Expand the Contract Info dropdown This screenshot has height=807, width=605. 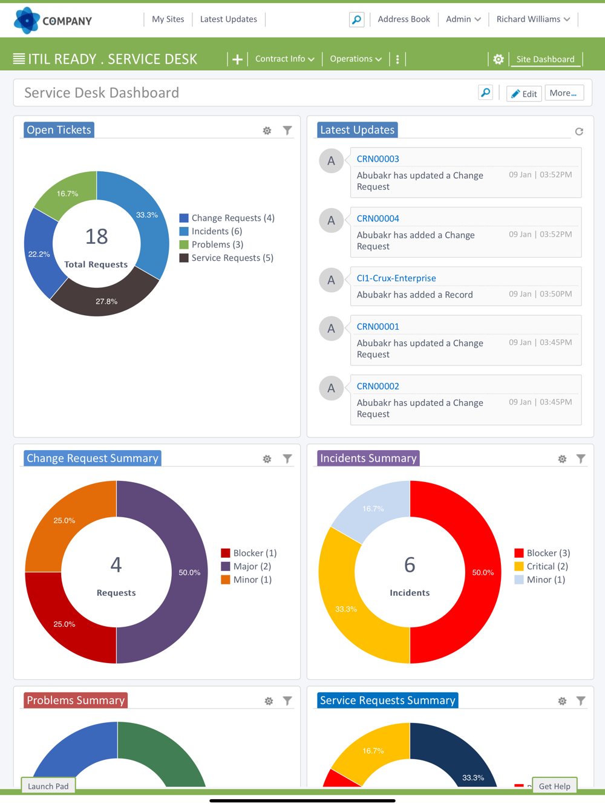click(x=285, y=59)
